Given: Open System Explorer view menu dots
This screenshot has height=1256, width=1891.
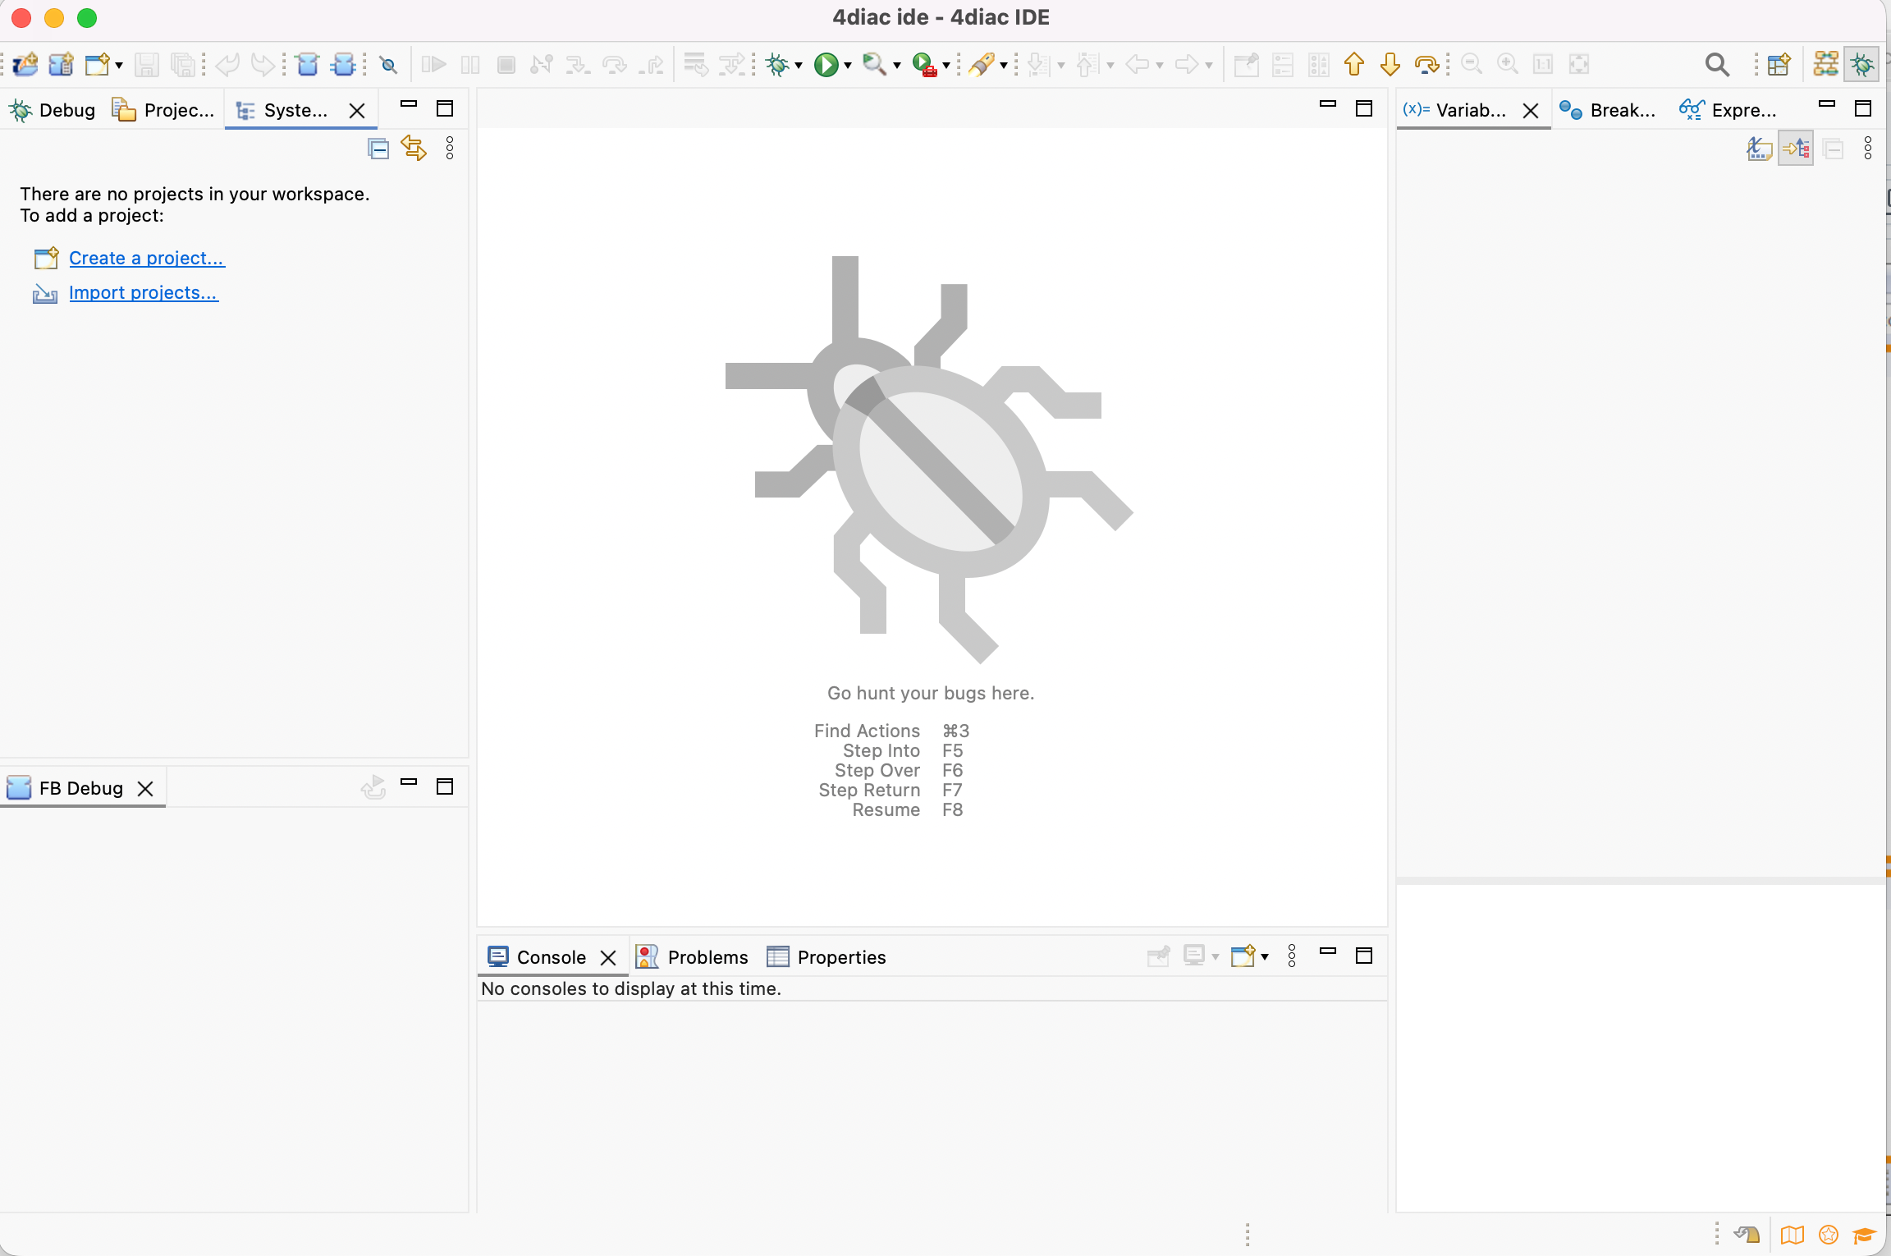Looking at the screenshot, I should click(450, 149).
